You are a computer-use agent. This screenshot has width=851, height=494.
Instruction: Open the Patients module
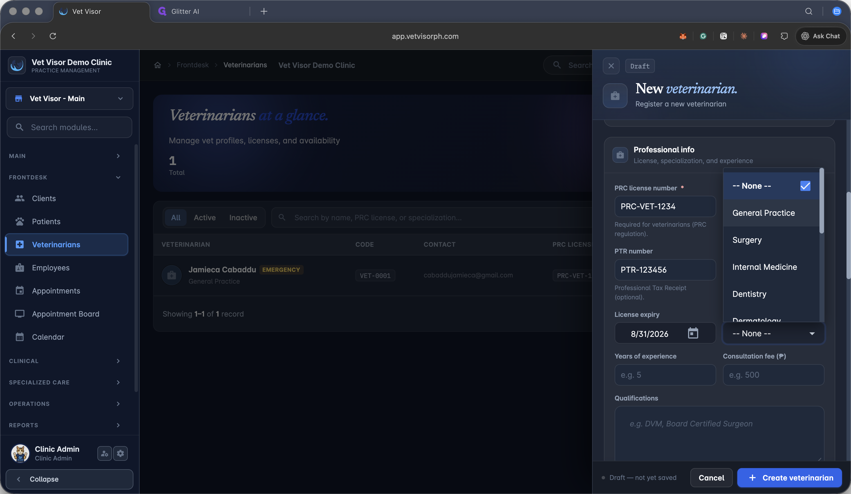click(x=66, y=221)
